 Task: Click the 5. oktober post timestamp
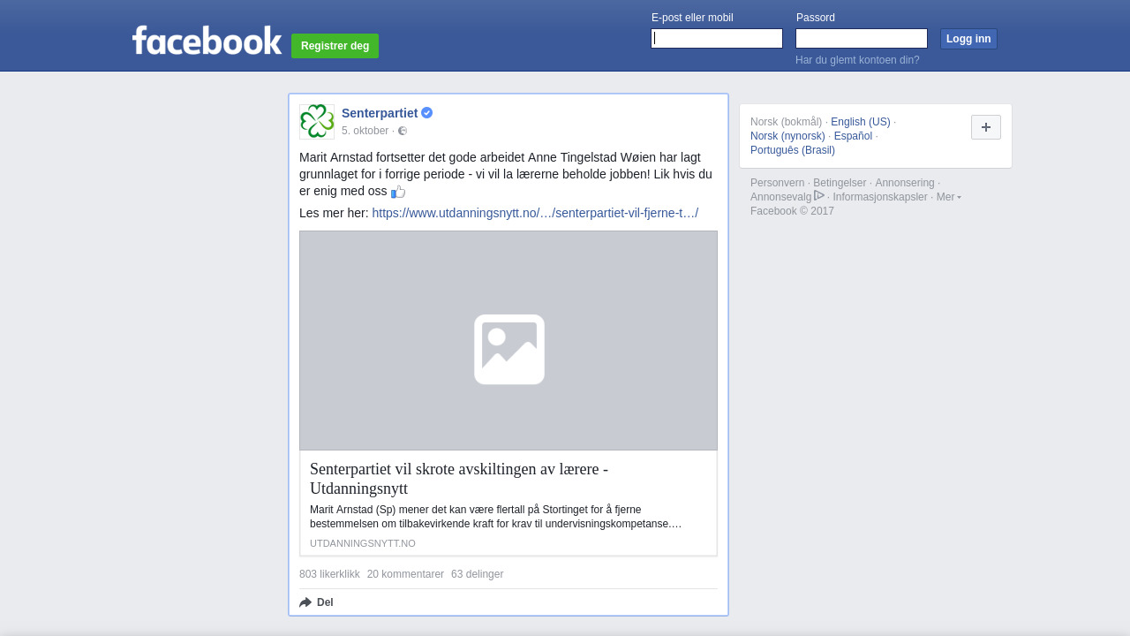(365, 131)
